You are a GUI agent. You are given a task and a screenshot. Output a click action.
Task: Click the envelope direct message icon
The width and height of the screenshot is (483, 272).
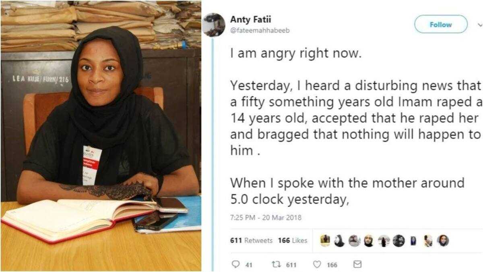click(x=357, y=265)
